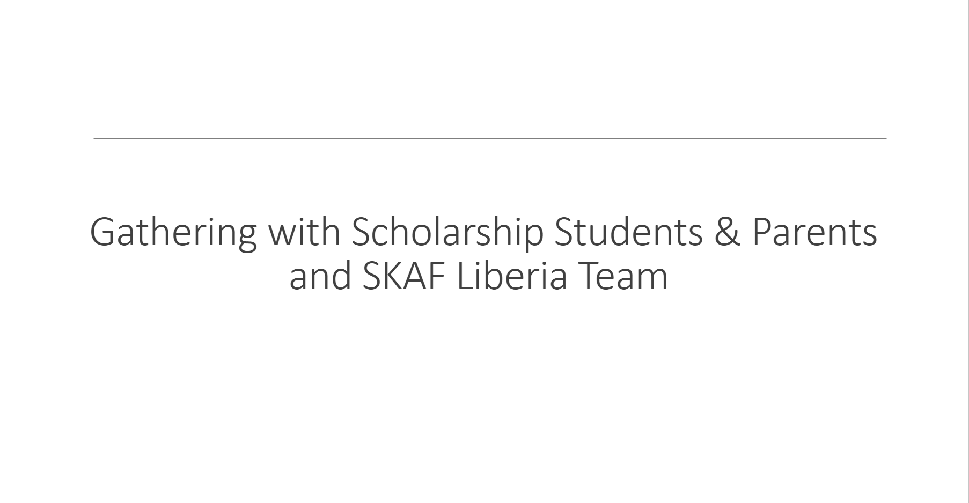Click the word with in the title
969x503 pixels.
[304, 232]
